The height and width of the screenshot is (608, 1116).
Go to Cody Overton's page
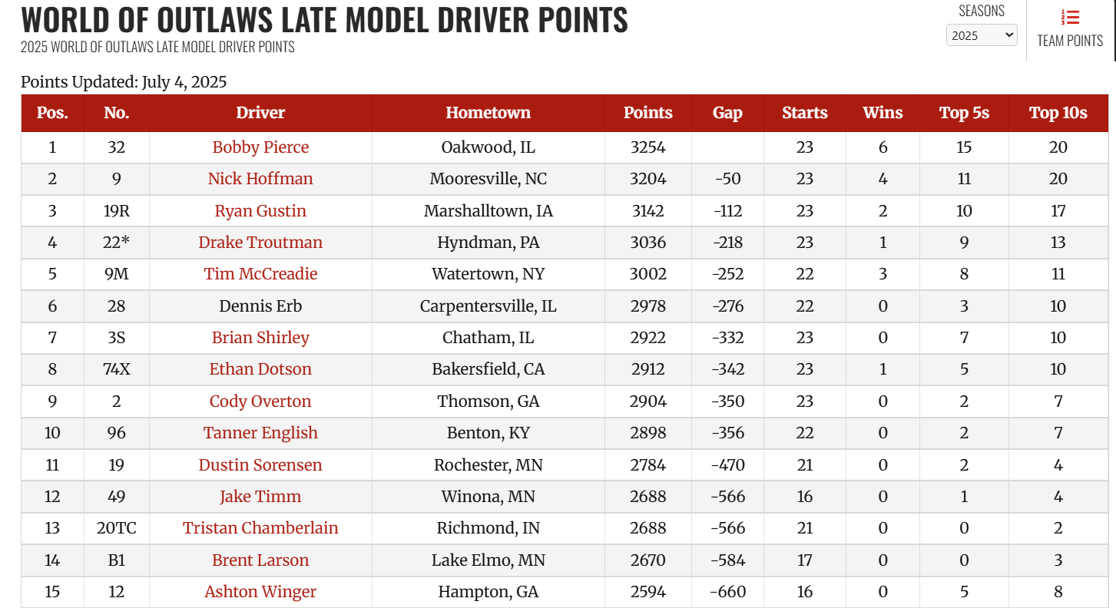pos(260,401)
